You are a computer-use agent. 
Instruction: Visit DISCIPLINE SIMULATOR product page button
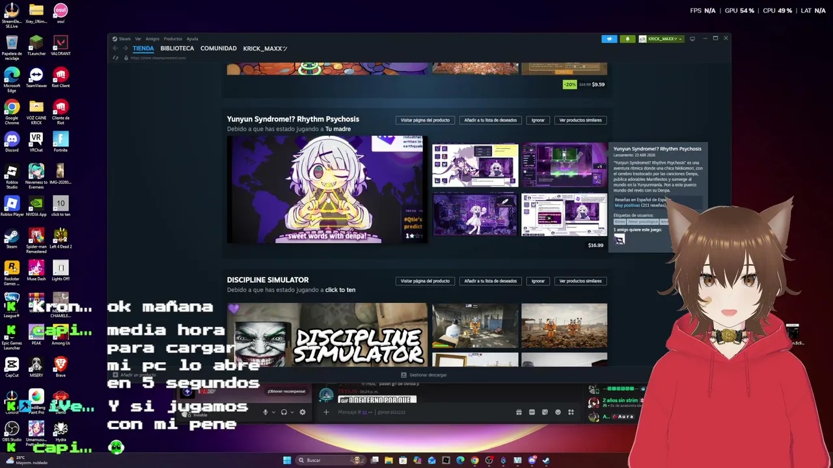point(425,281)
